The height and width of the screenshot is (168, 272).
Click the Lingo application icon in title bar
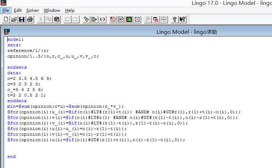[x=3, y=3]
